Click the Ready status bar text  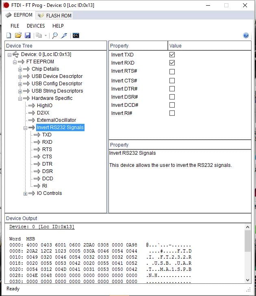pos(13,289)
